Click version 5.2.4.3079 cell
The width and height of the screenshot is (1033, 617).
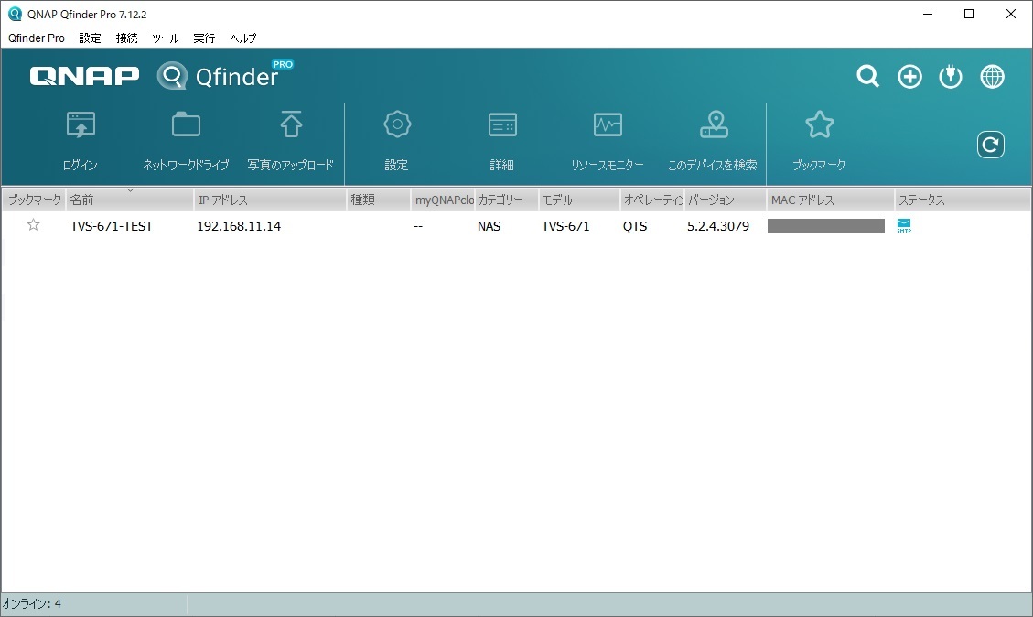pos(718,226)
